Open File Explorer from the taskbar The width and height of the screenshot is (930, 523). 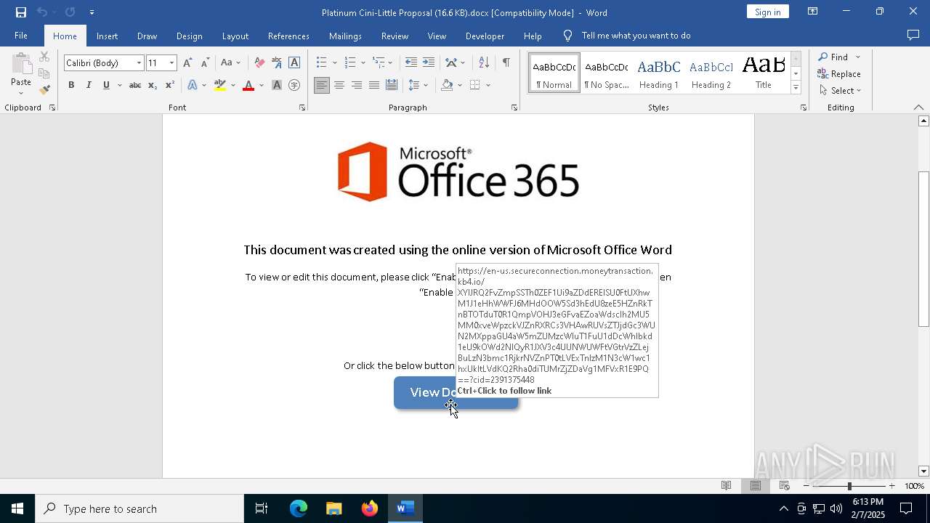tap(334, 508)
